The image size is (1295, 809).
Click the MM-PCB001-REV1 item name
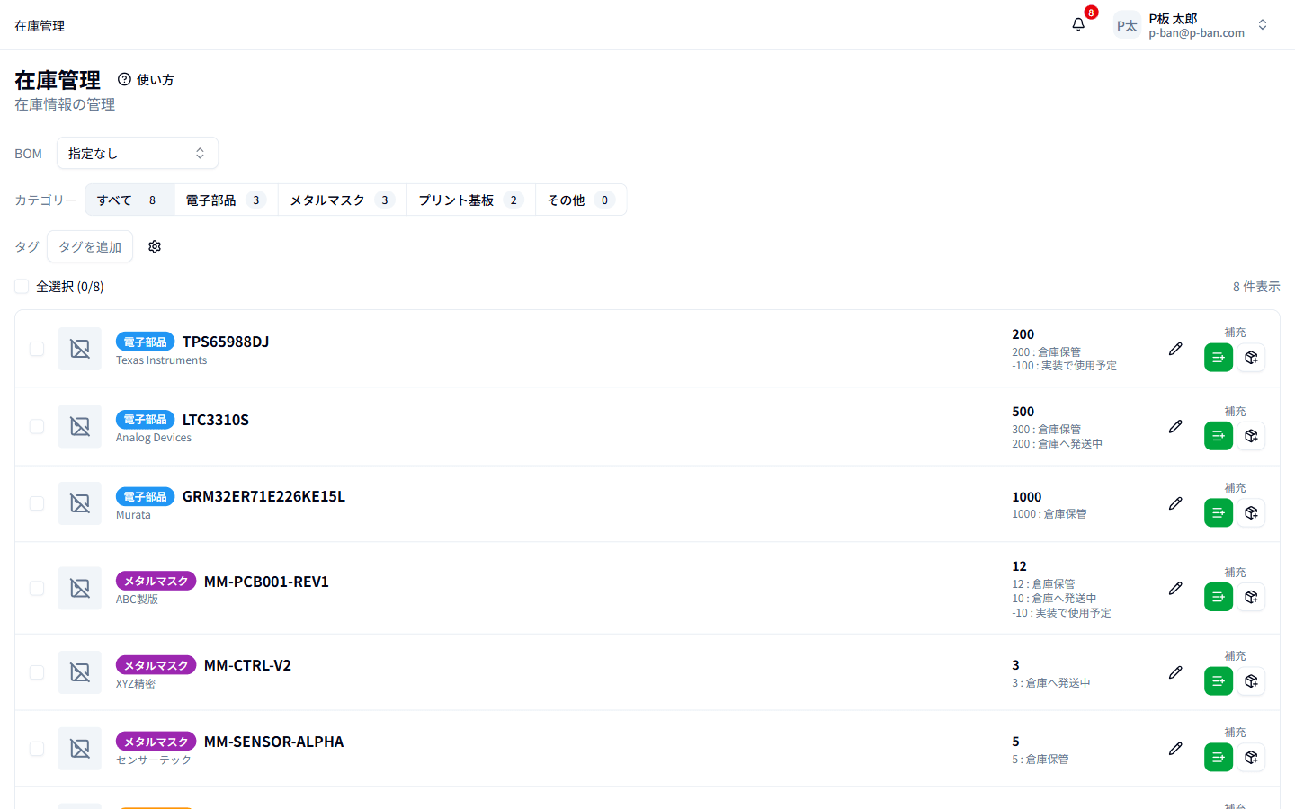[266, 582]
